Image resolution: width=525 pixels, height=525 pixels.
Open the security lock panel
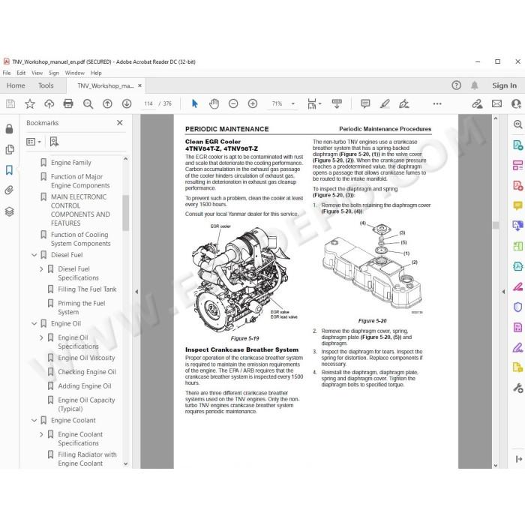click(x=9, y=128)
